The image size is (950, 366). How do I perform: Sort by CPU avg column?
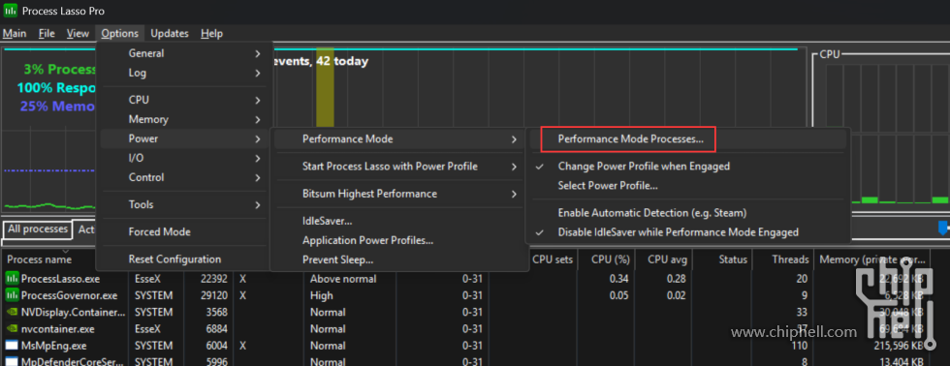click(x=667, y=259)
